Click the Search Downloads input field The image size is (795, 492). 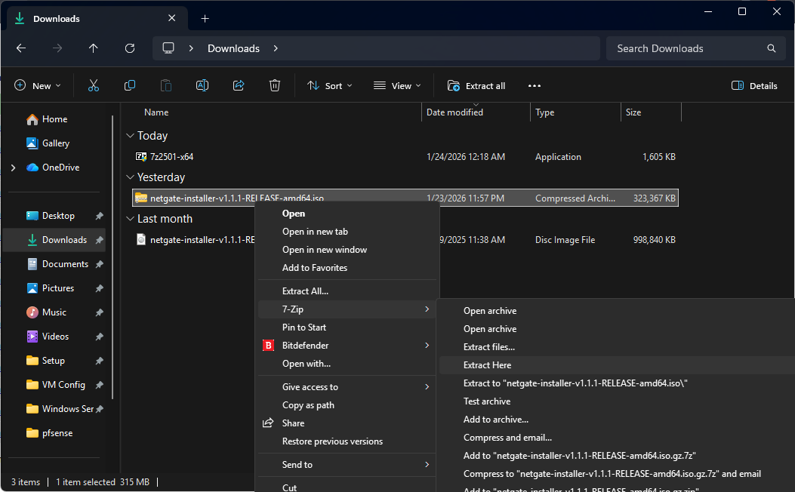click(687, 48)
